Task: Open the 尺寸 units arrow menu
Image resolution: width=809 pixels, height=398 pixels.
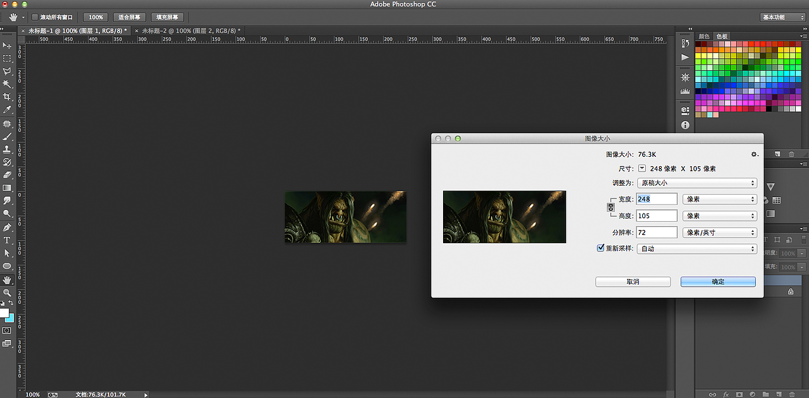Action: [x=642, y=169]
